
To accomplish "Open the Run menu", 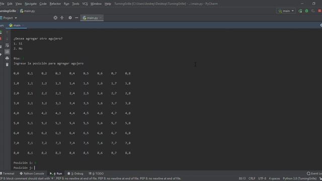I will (x=66, y=4).
